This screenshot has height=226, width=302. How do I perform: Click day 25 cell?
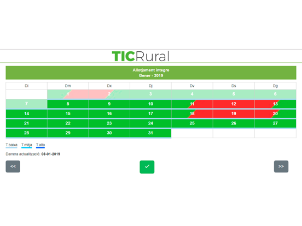pyautogui.click(x=192, y=123)
